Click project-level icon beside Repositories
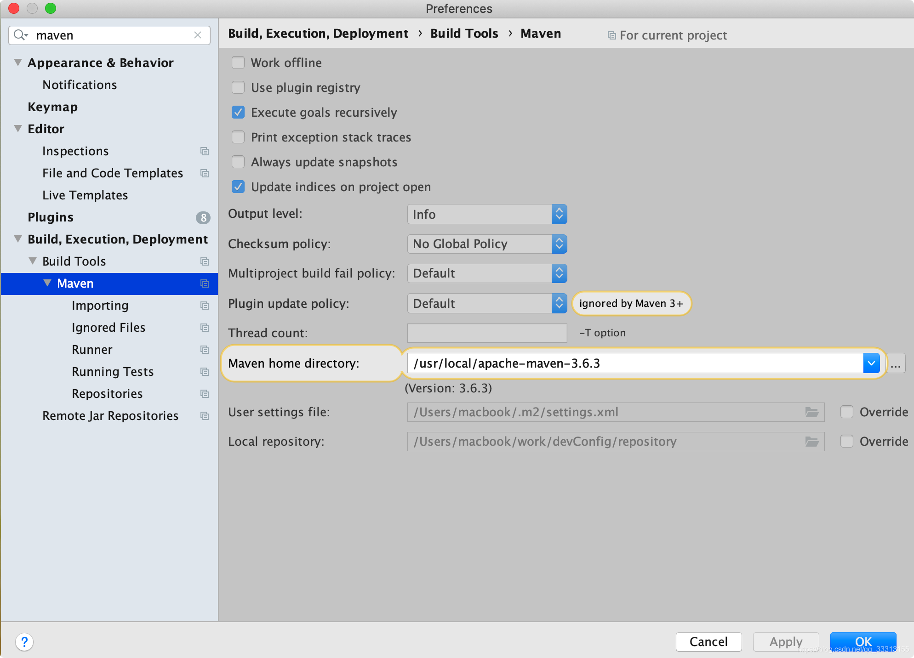This screenshot has height=658, width=914. click(x=205, y=394)
